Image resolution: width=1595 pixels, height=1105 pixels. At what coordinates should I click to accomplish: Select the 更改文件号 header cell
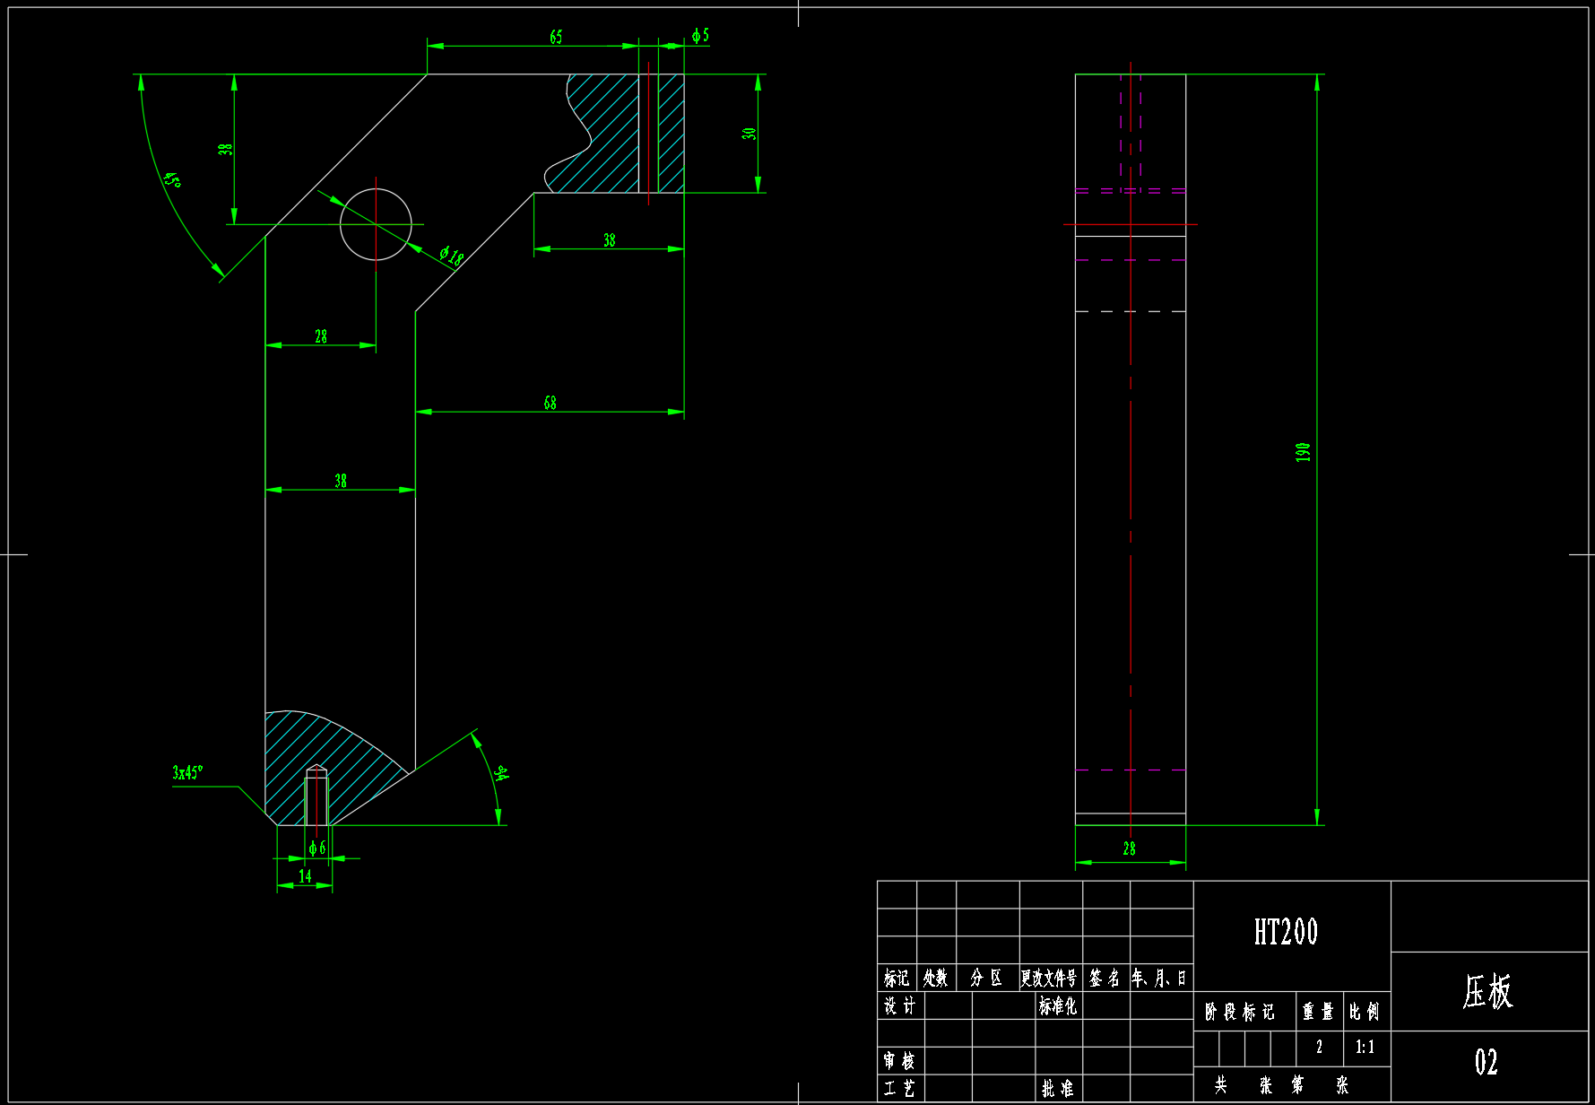(x=1048, y=978)
